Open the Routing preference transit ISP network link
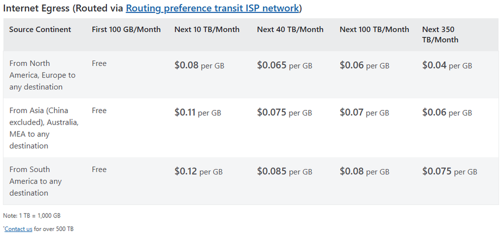The image size is (501, 235). pos(213,8)
